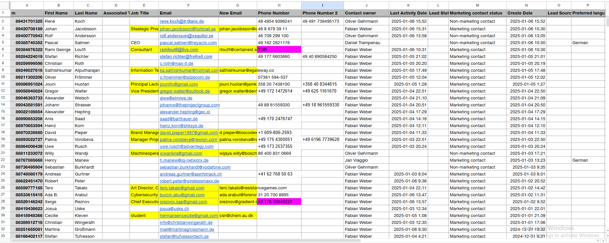Select the magenta 49 176 10049227 cell
Image resolution: width=609 pixels, height=243 pixels.
279,202
